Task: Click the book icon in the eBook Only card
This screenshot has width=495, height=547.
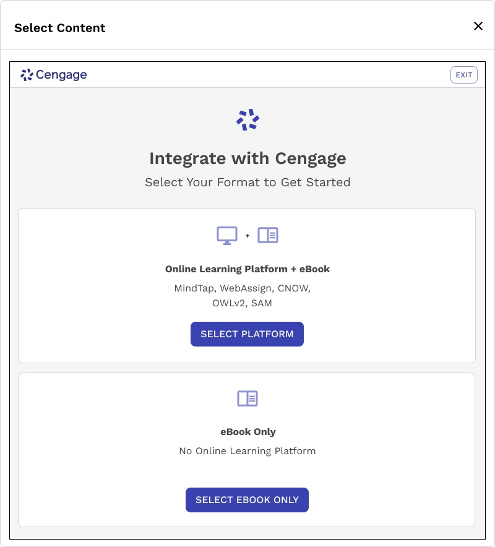Action: (247, 398)
